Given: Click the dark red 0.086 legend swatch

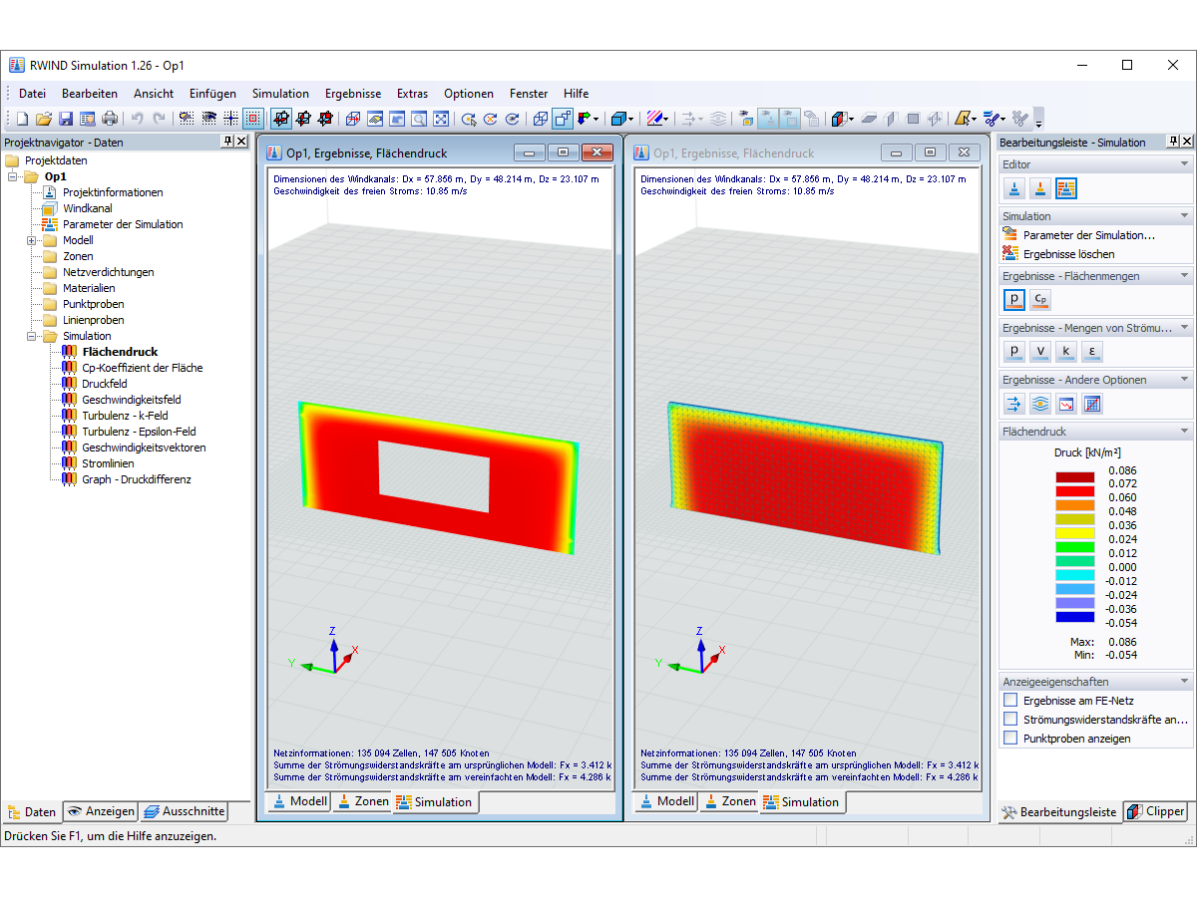Looking at the screenshot, I should 1075,477.
